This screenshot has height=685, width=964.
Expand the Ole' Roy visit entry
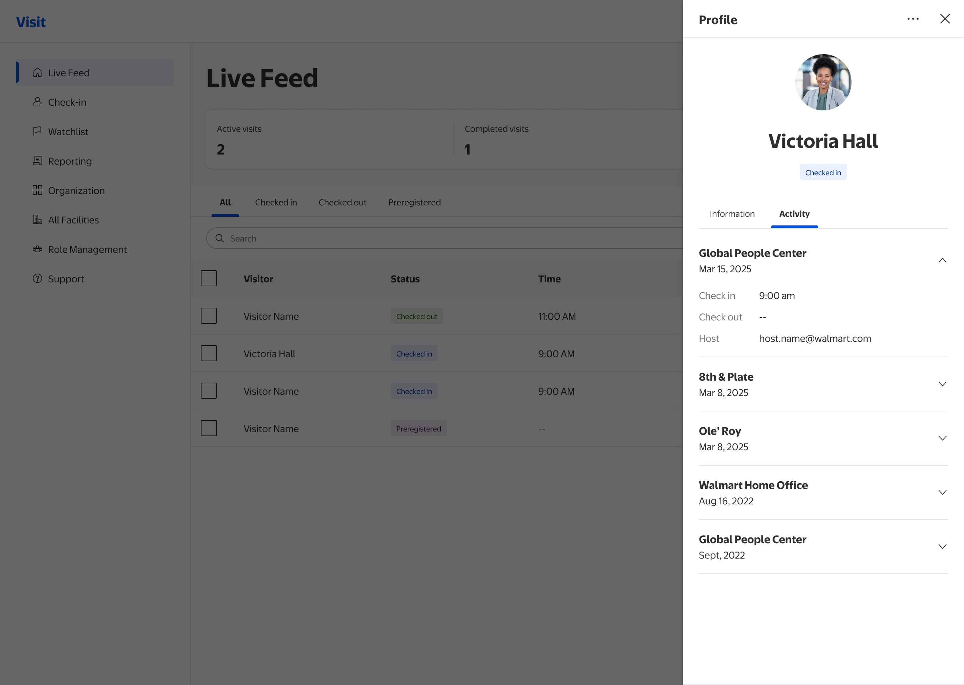(943, 438)
